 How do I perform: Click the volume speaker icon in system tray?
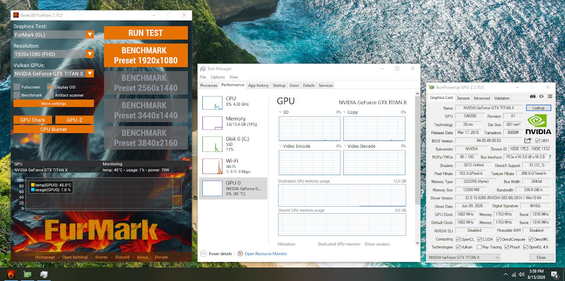pos(521,275)
